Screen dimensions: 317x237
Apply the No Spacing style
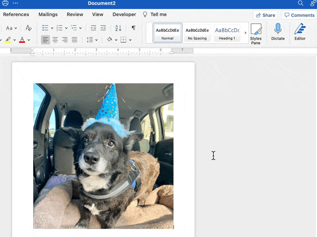click(x=197, y=33)
